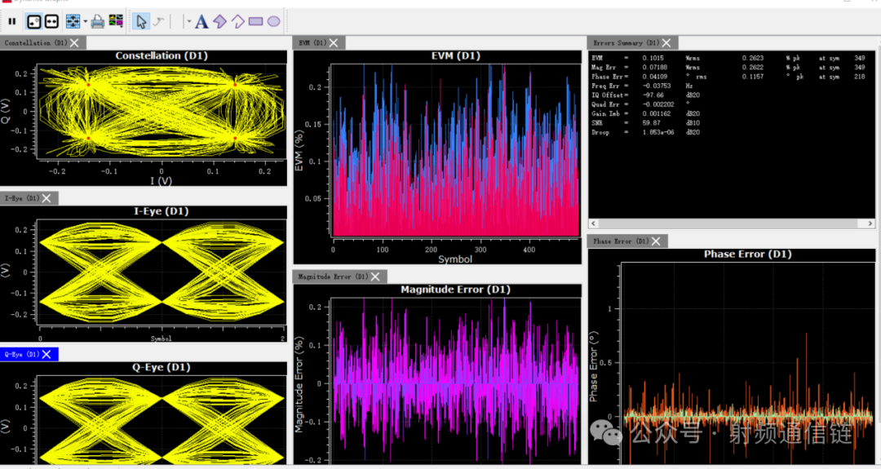Click the Q-Eye (D1) graph title
The height and width of the screenshot is (469, 881).
[161, 367]
